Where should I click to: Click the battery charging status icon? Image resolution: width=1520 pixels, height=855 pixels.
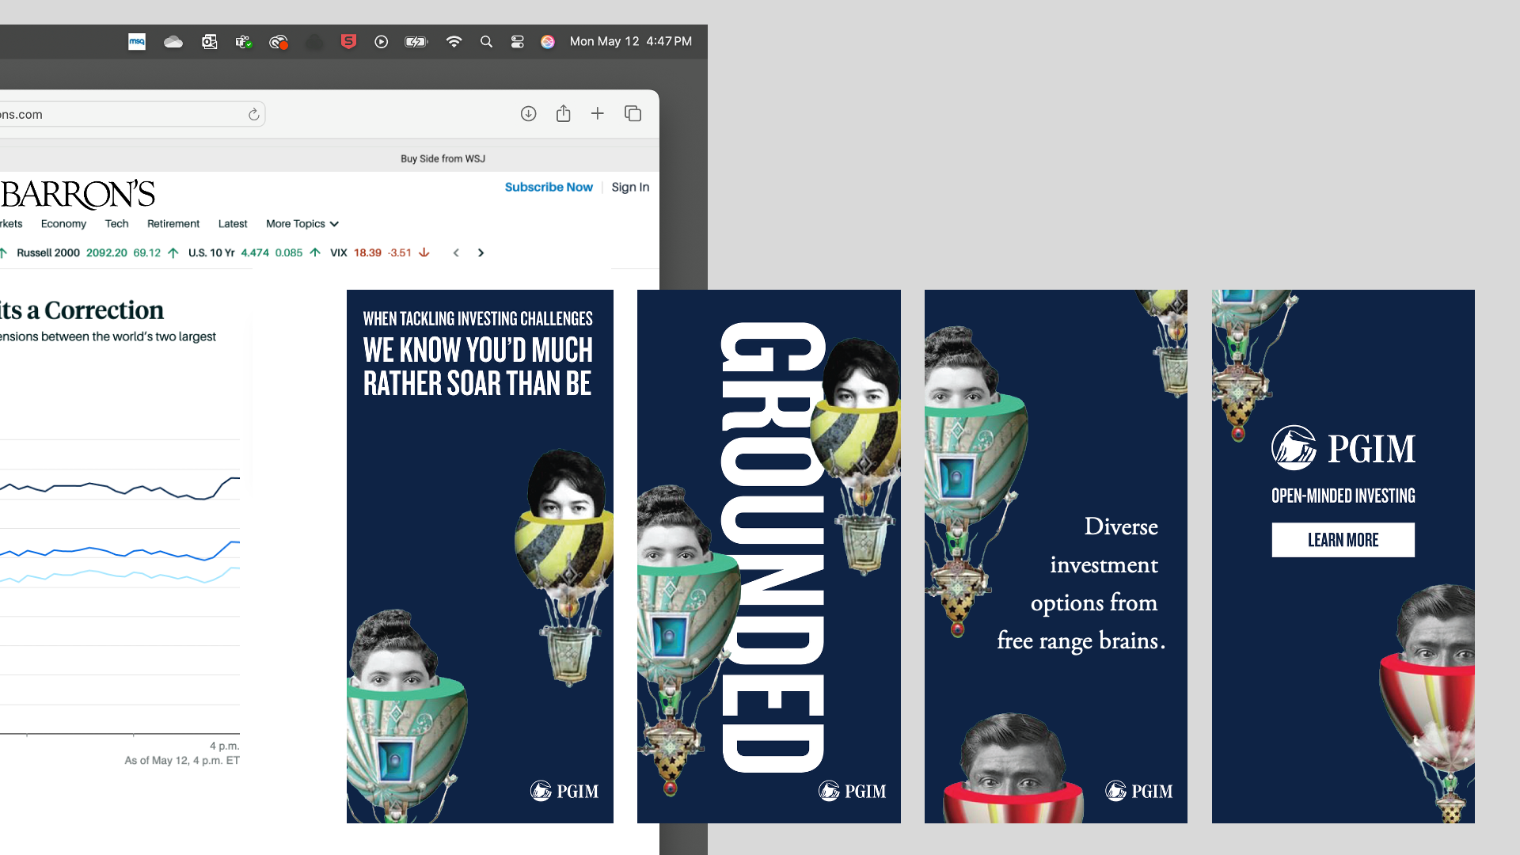[x=416, y=42]
